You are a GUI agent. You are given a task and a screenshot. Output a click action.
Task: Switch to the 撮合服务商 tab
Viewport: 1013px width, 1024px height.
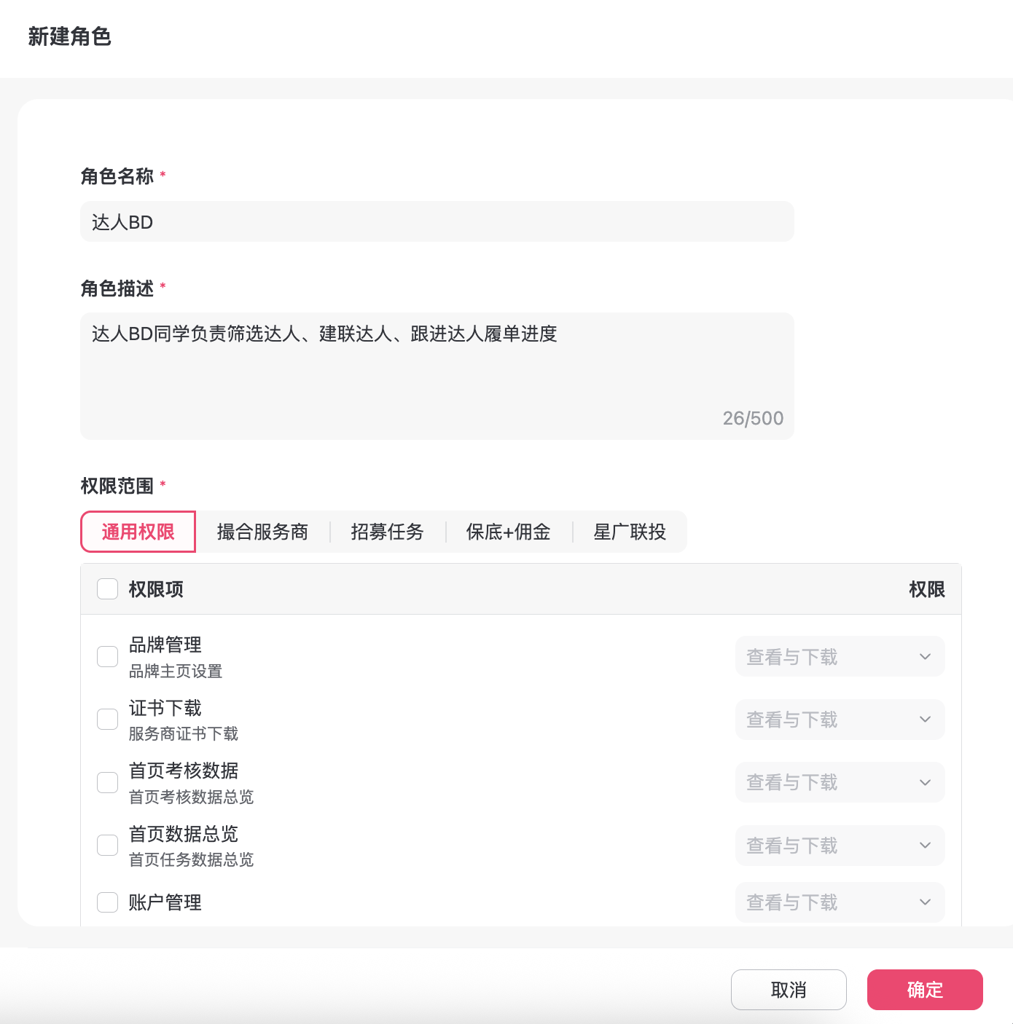coord(262,532)
